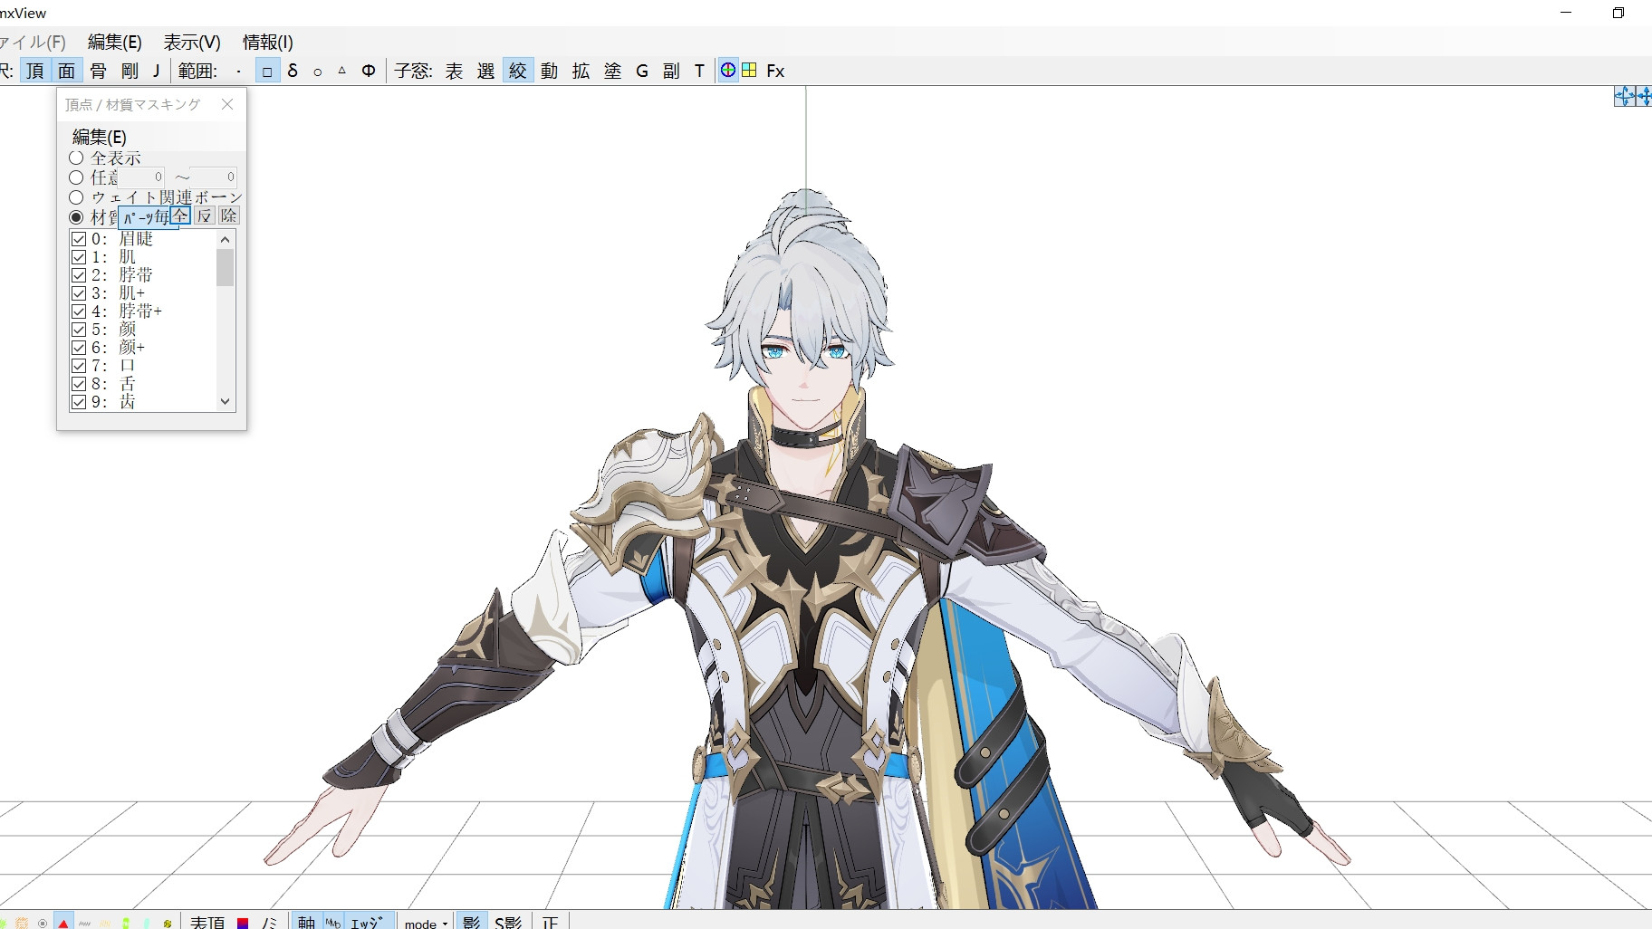Uncheck material 0: 眉睫 checkbox
Viewport: 1652px width, 929px height.
79,239
